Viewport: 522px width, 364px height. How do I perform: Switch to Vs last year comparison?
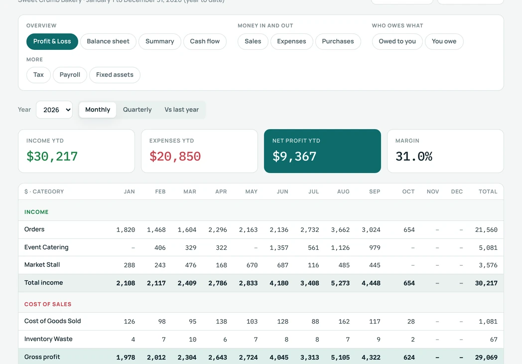[181, 110]
